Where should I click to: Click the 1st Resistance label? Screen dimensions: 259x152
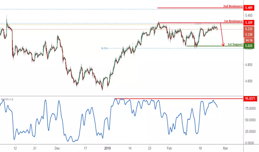[233, 21]
